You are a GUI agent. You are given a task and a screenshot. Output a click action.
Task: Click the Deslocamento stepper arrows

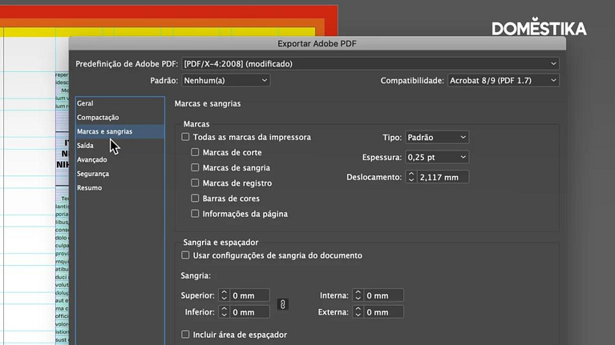[x=412, y=177]
